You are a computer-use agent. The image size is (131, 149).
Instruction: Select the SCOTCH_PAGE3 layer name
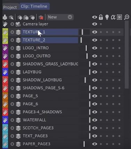tap(38, 128)
